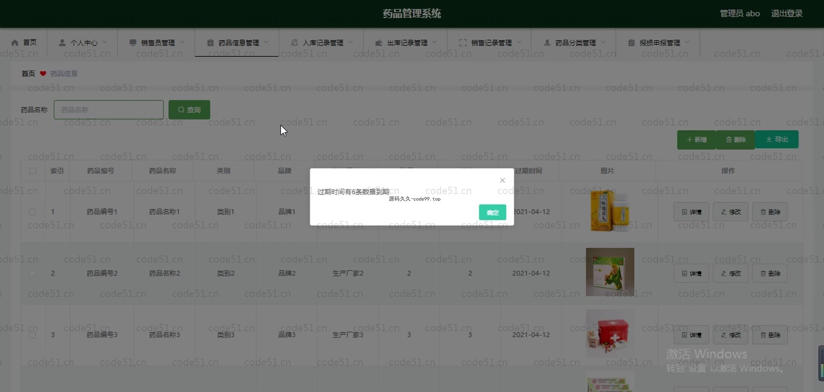Open the 首页 menu item
Screen dimensions: 824x392
pyautogui.click(x=24, y=42)
